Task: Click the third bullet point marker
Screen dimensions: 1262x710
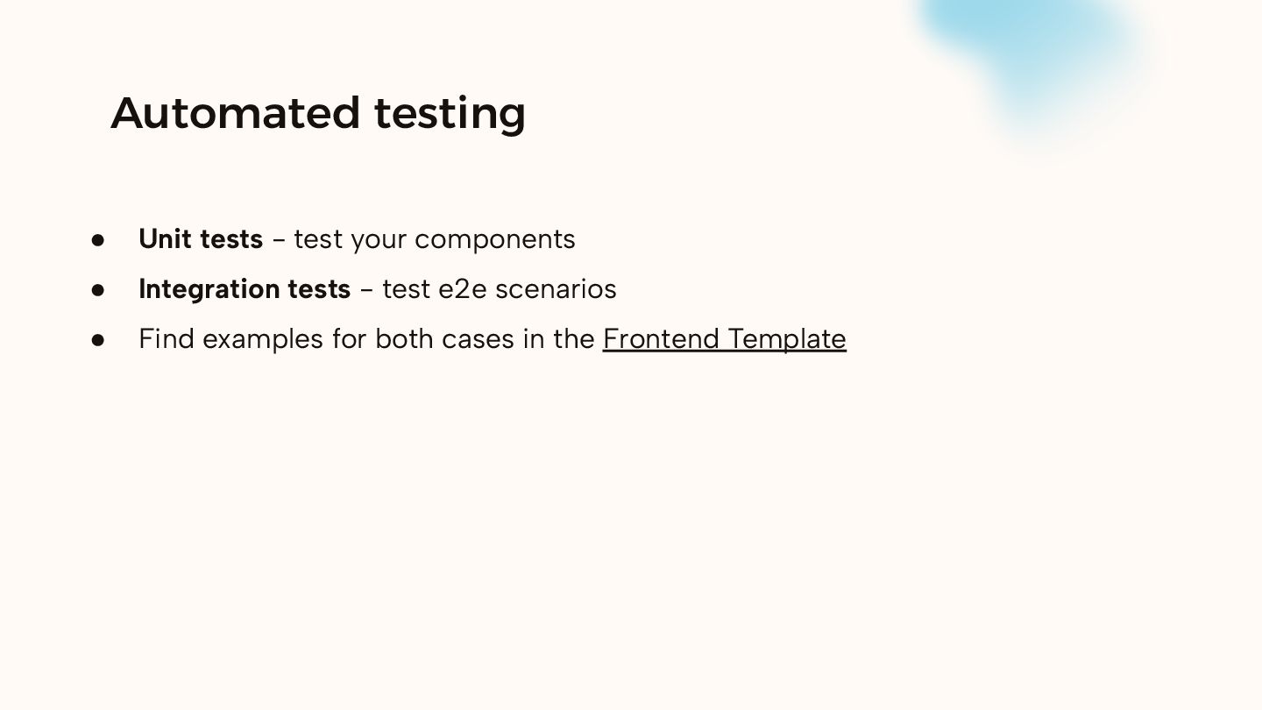Action: (98, 339)
